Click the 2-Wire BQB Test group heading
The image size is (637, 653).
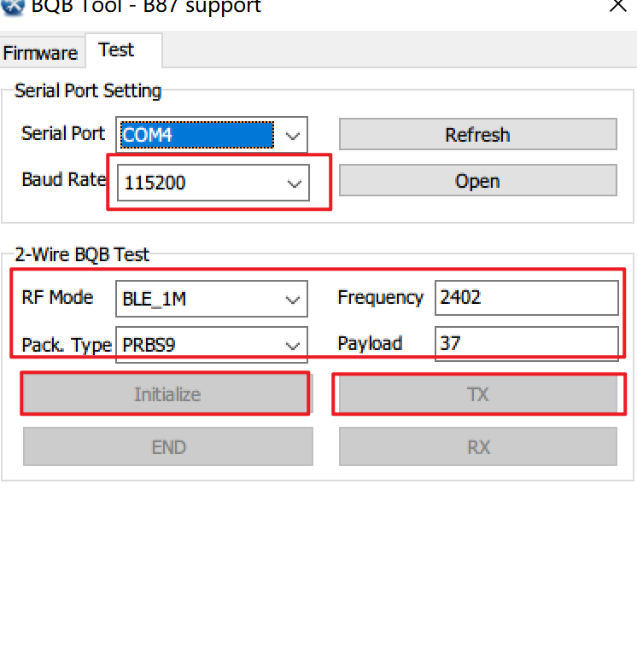tap(82, 254)
